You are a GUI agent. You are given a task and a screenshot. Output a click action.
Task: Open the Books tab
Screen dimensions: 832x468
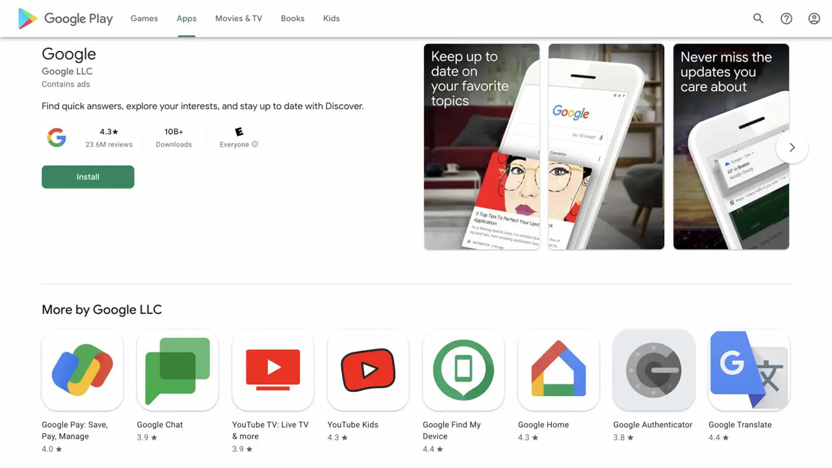(x=292, y=18)
